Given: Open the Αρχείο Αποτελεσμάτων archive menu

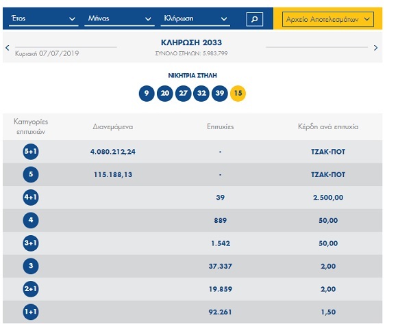Looking at the screenshot, I should click(x=327, y=19).
